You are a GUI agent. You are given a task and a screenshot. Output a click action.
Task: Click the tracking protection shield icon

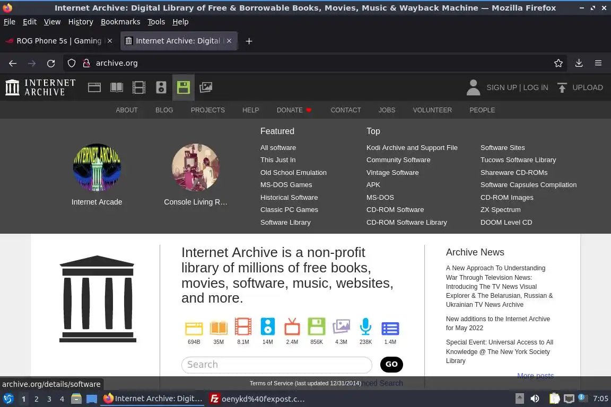click(x=72, y=63)
